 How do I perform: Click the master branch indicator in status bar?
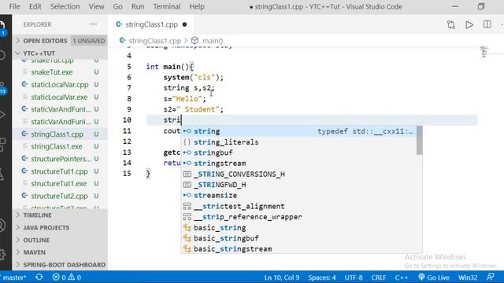[x=13, y=277]
